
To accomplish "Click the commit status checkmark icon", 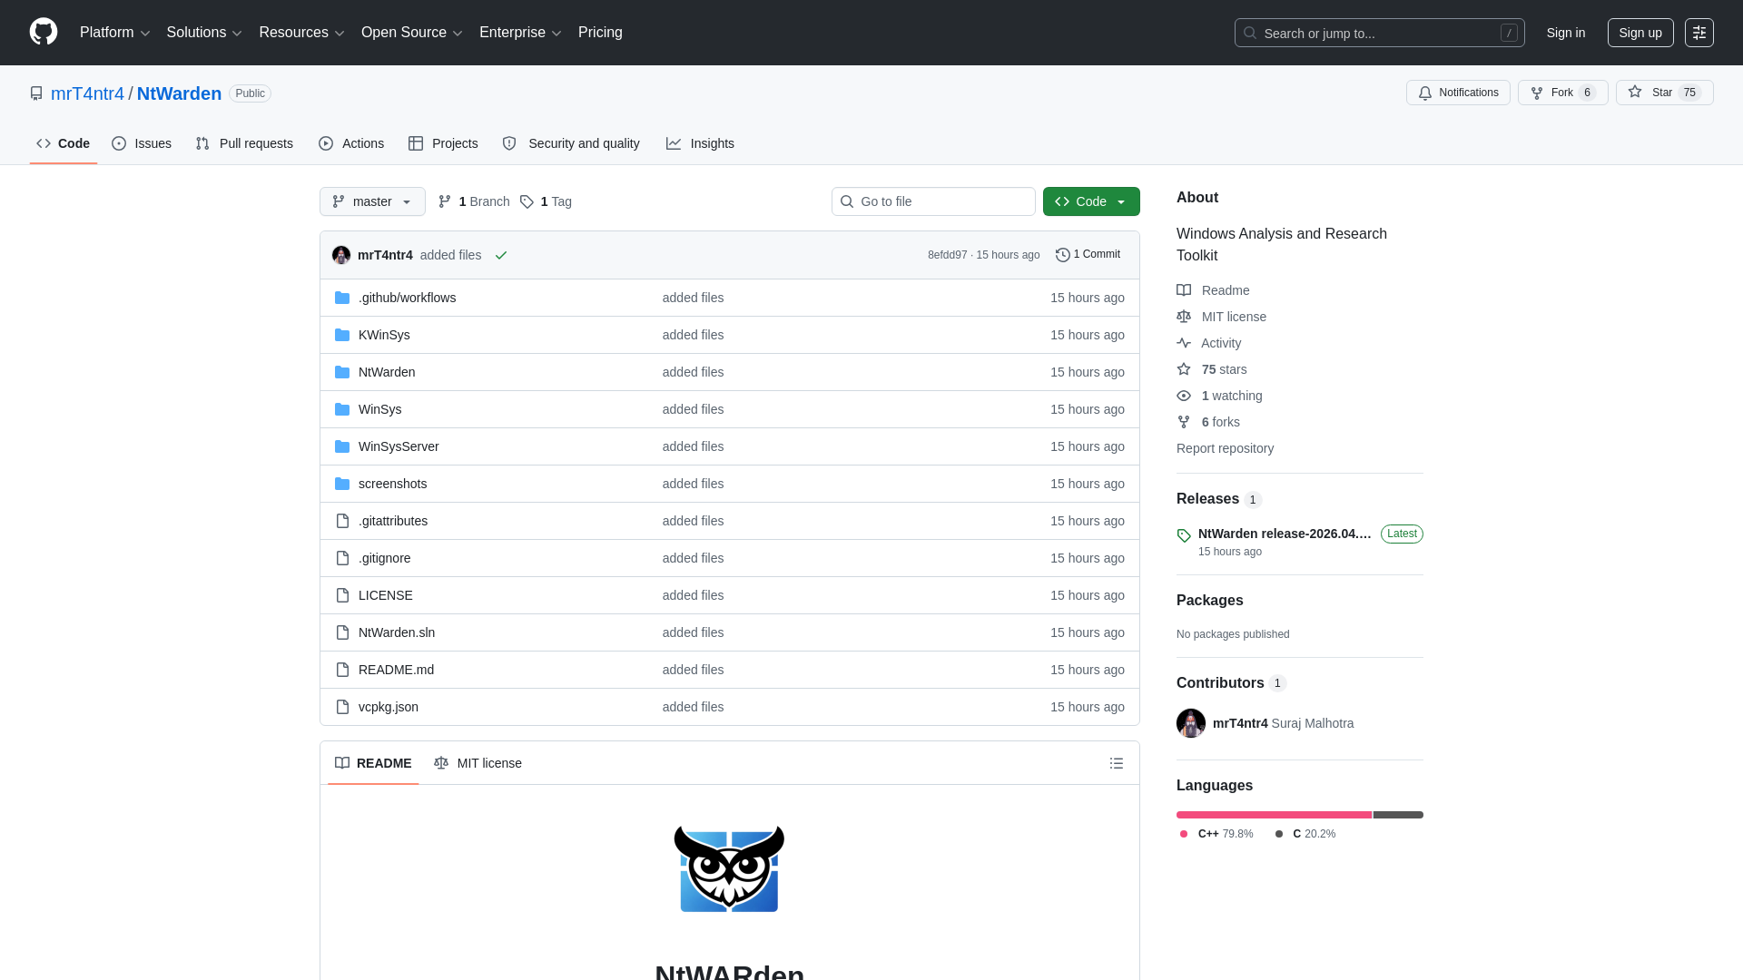I will [501, 255].
